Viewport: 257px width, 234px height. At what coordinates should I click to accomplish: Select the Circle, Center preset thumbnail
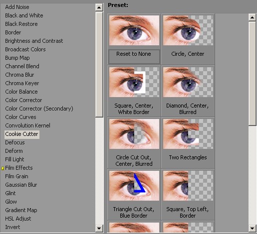pyautogui.click(x=188, y=30)
